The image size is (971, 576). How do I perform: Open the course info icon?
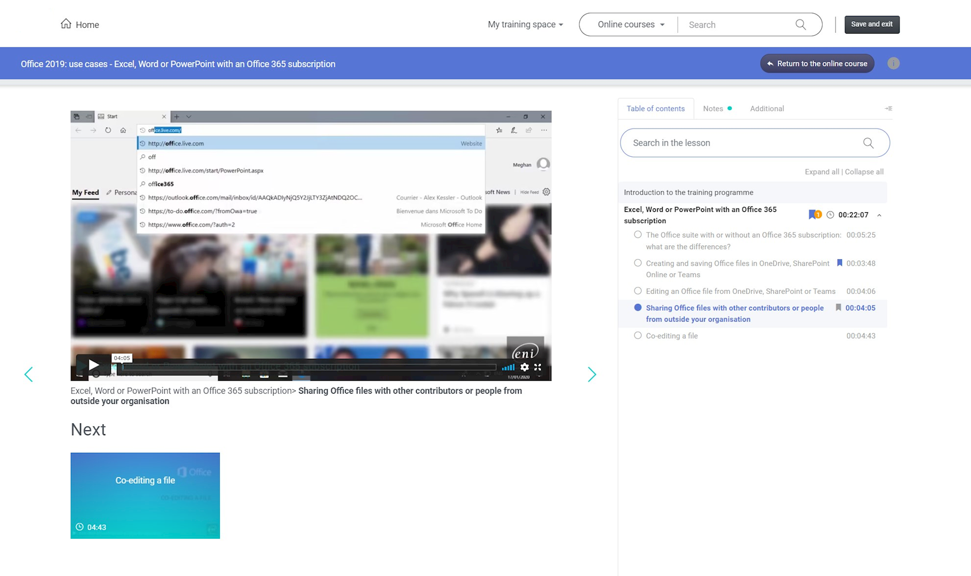point(893,63)
